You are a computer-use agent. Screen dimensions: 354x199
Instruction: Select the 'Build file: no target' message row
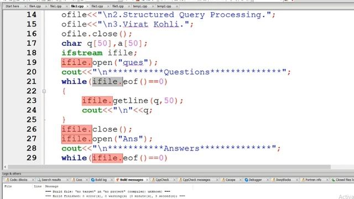107,192
